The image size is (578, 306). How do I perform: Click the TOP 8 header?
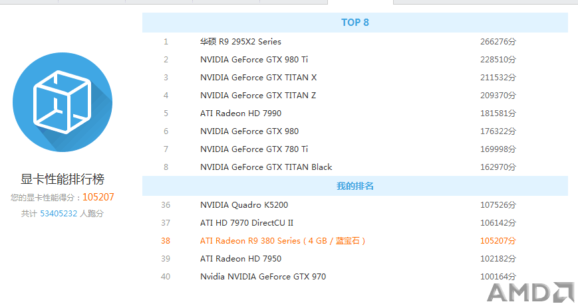(x=355, y=23)
